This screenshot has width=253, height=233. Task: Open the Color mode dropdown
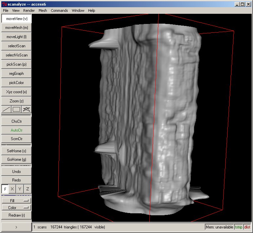pyautogui.click(x=16, y=208)
